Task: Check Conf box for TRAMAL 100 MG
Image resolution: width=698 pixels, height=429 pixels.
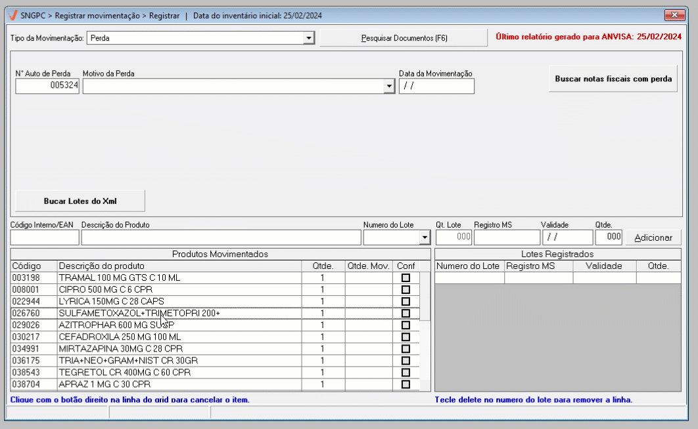Action: point(406,278)
